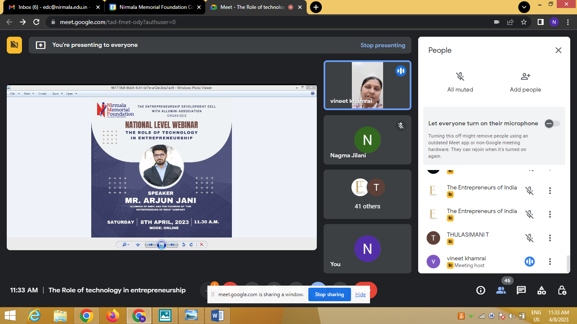Click the People icon showing 45 participants
The image size is (577, 324).
coord(501,290)
